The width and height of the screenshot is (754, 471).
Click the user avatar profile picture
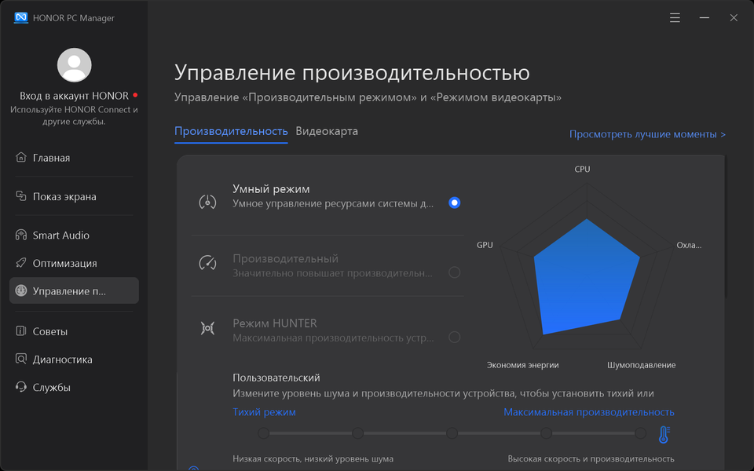pos(75,65)
